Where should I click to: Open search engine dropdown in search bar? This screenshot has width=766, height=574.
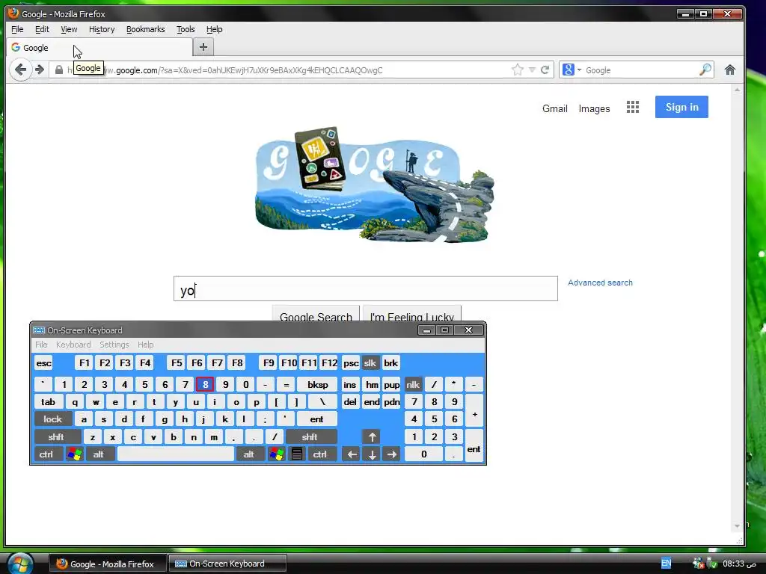pos(580,70)
